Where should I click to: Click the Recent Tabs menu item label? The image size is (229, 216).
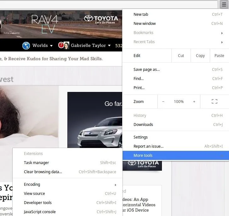point(144,42)
